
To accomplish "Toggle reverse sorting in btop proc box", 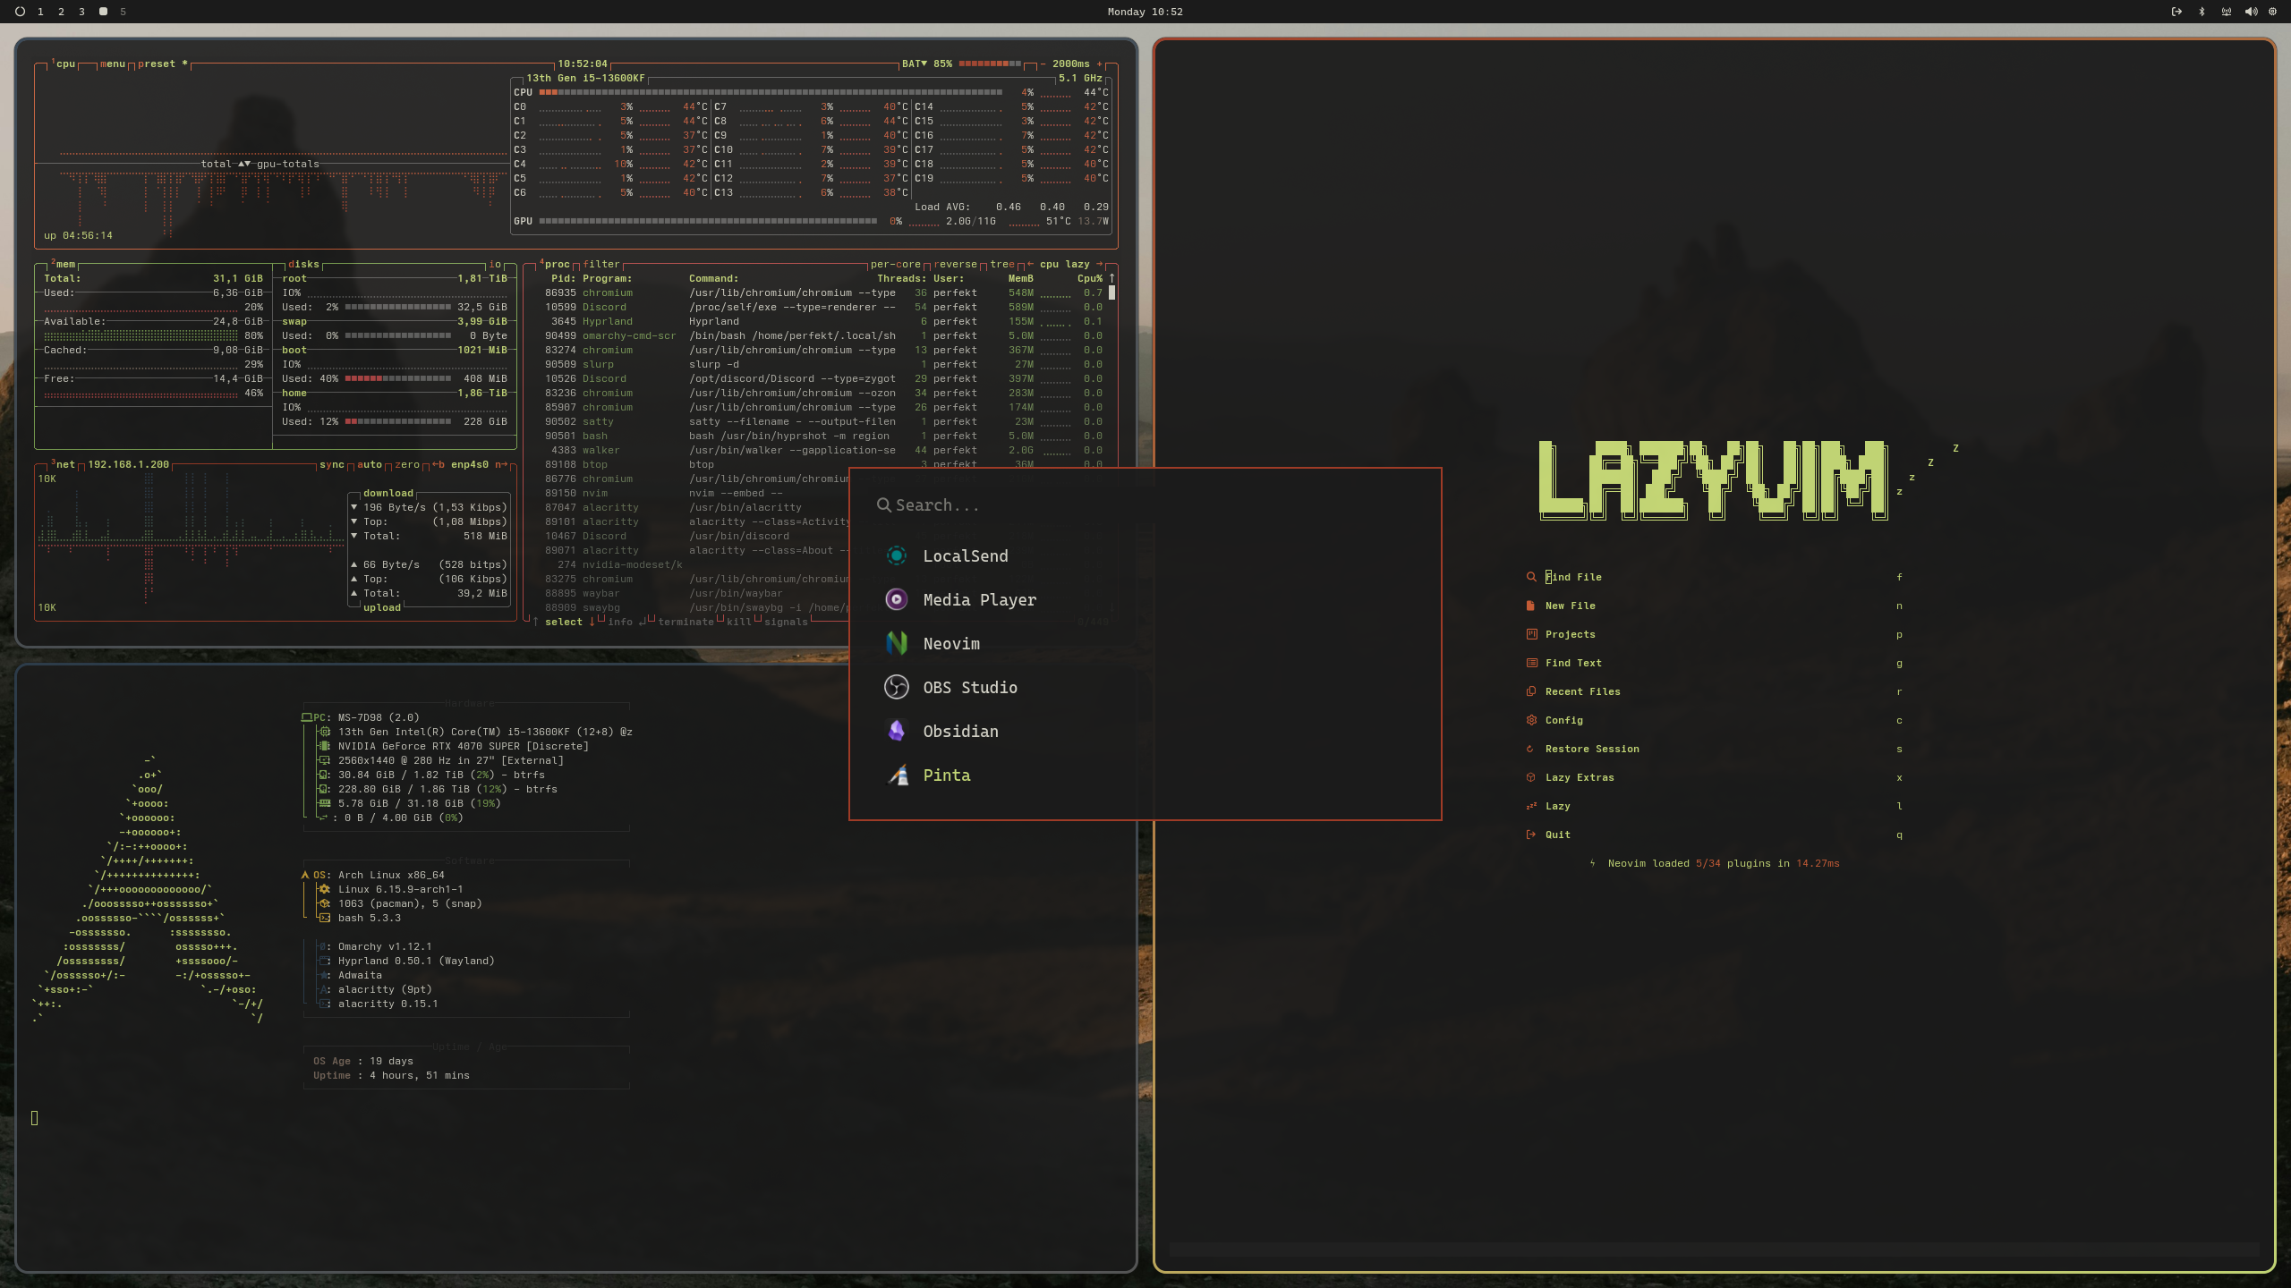I will pyautogui.click(x=955, y=265).
